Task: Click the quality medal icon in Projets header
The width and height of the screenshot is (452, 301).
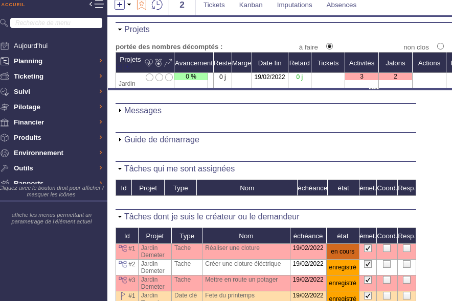Action: pyautogui.click(x=158, y=62)
